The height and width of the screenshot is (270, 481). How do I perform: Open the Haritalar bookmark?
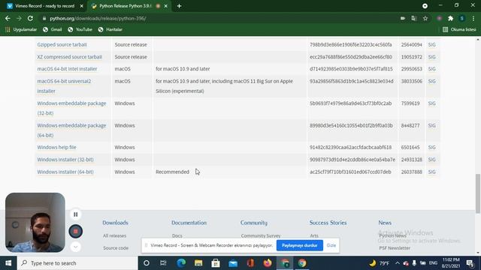tap(110, 29)
